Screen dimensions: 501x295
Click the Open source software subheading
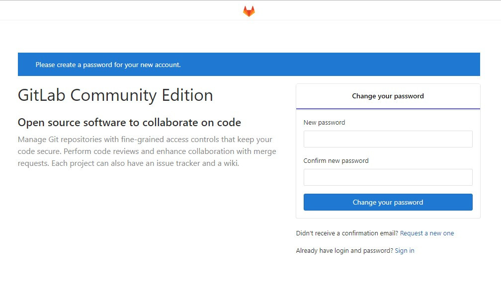tap(129, 122)
